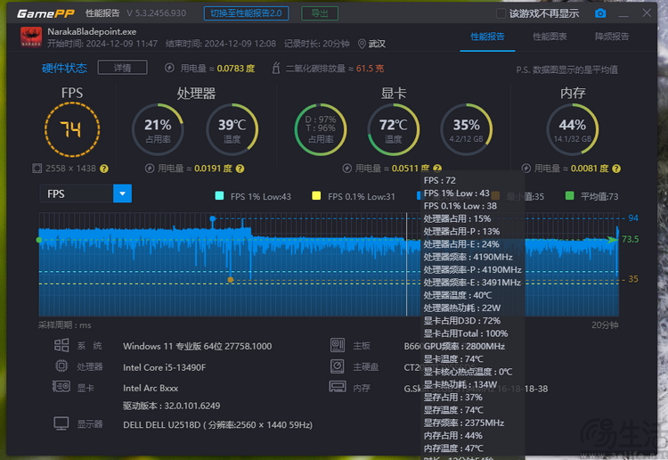Screen dimensions: 668x460
Task: Click the GamePP logo
Action: pos(45,13)
